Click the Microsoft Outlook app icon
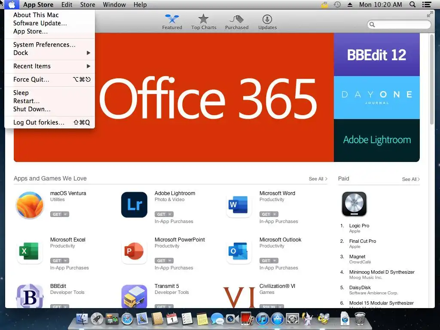 coord(239,251)
